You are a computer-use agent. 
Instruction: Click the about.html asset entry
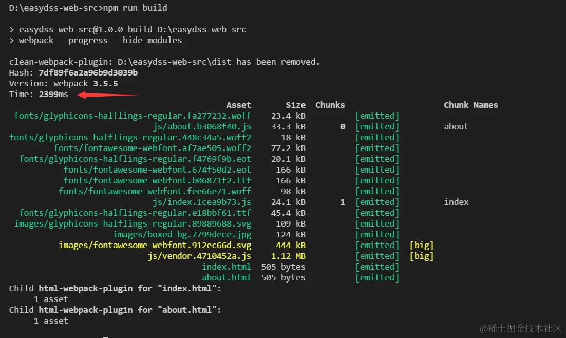coord(227,278)
